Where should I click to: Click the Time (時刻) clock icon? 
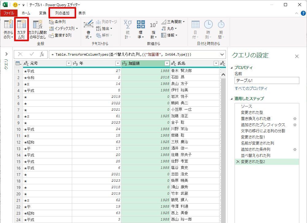(208, 25)
